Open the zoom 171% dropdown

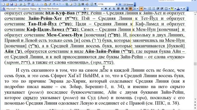117,4
